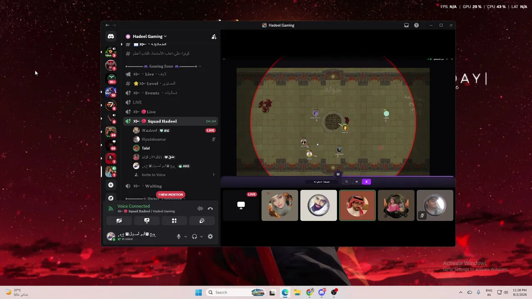Select the plain LIVE voice channel
The height and width of the screenshot is (299, 532).
click(170, 102)
